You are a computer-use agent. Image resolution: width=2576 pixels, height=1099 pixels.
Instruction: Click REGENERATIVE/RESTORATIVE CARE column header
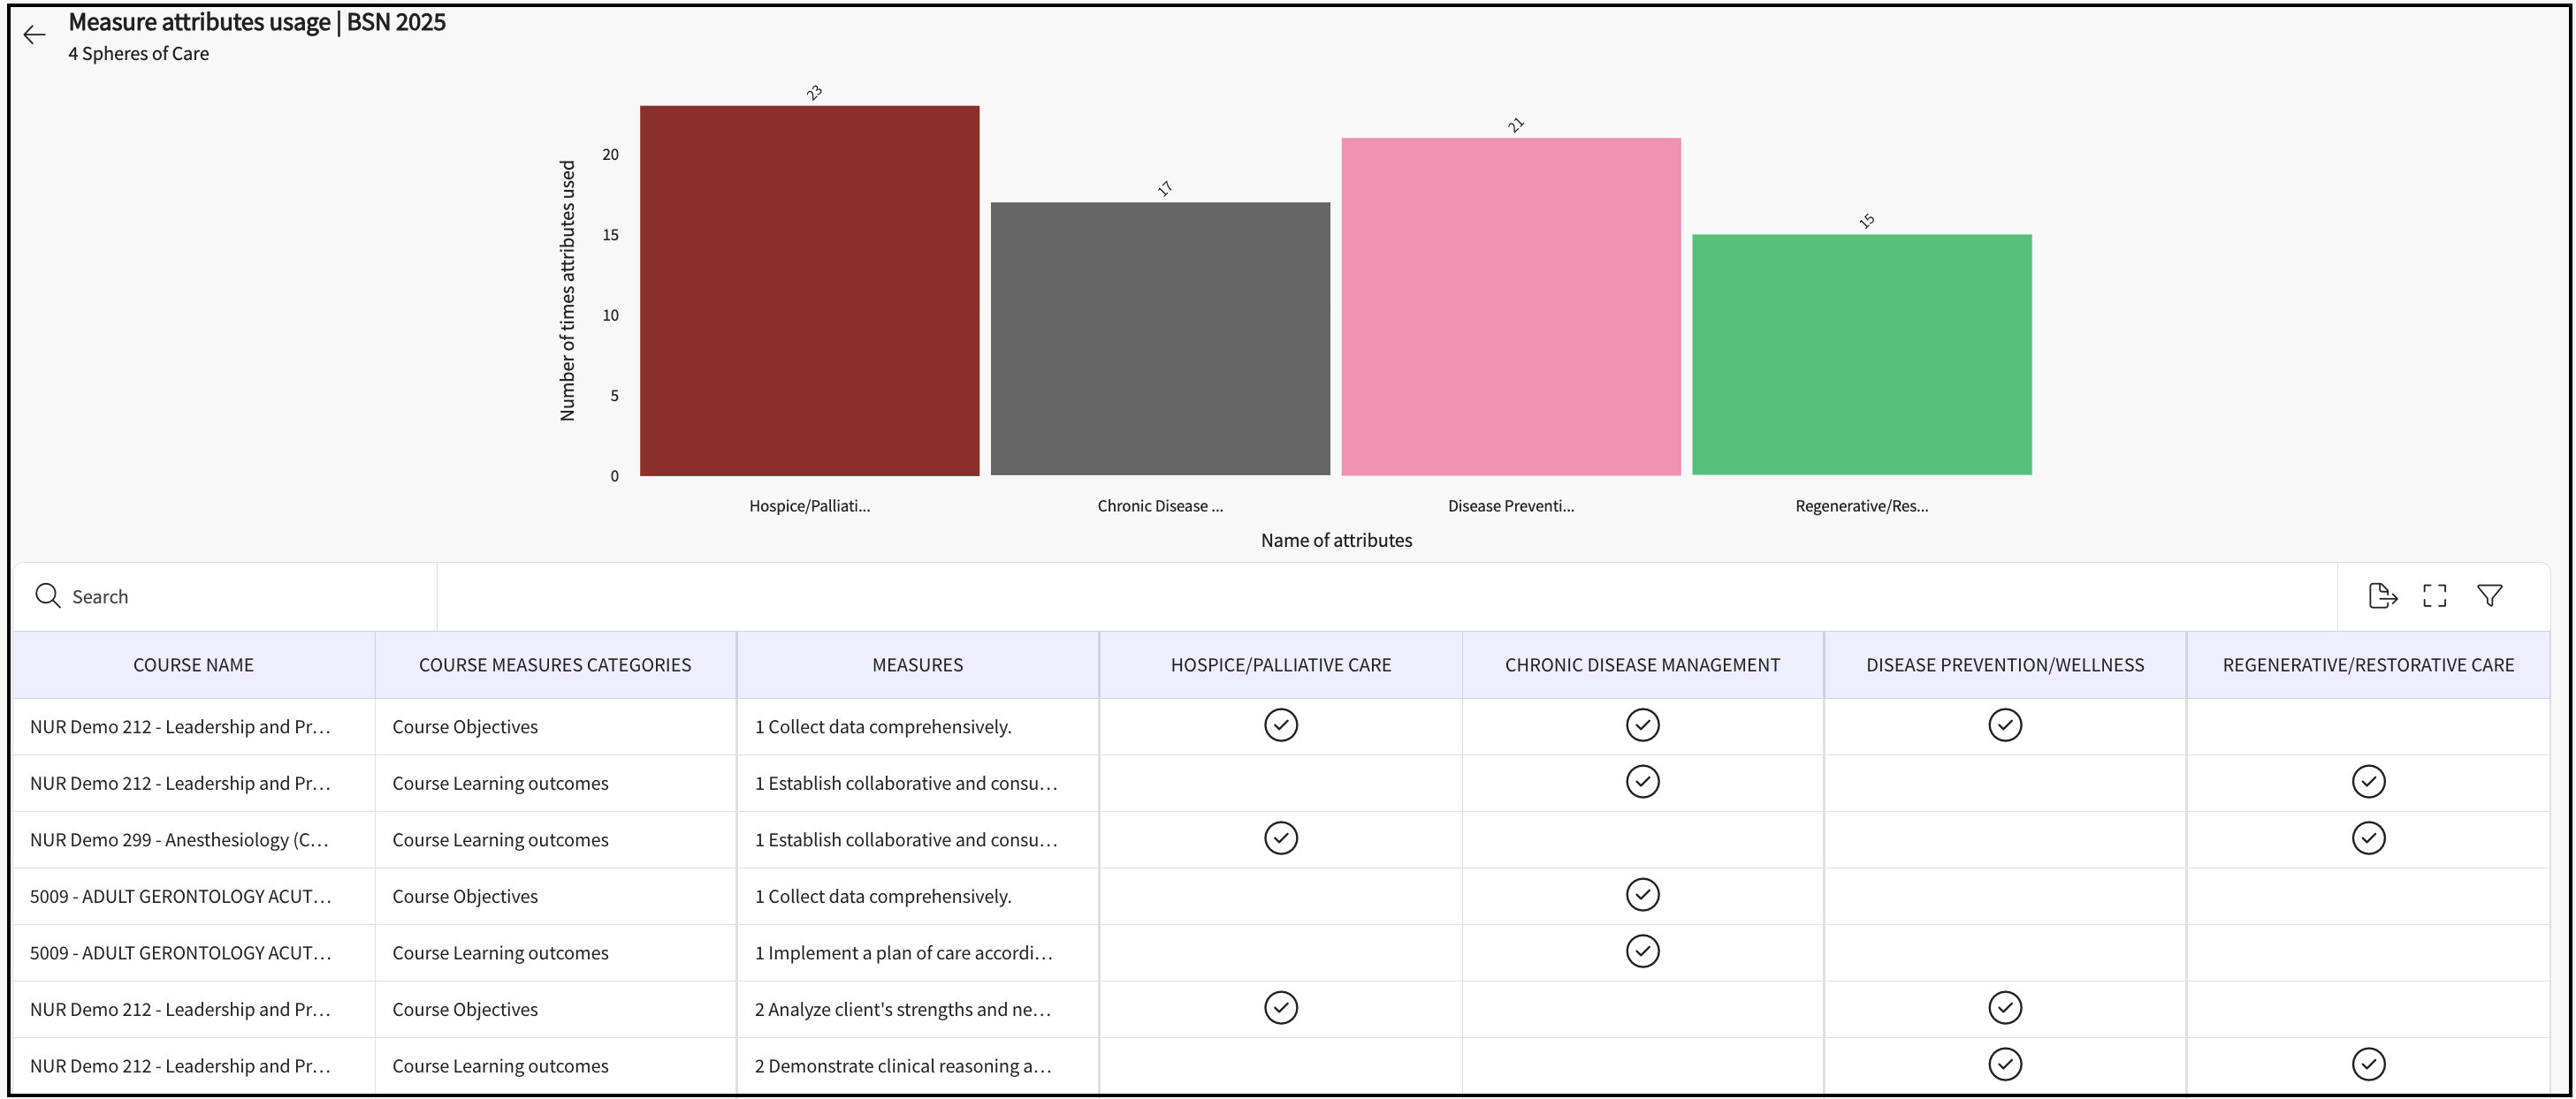pyautogui.click(x=2368, y=665)
